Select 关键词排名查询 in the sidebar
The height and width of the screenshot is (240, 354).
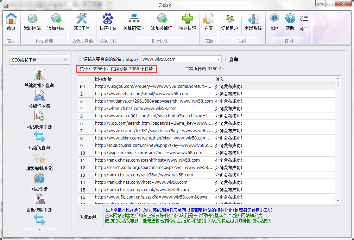[39, 79]
